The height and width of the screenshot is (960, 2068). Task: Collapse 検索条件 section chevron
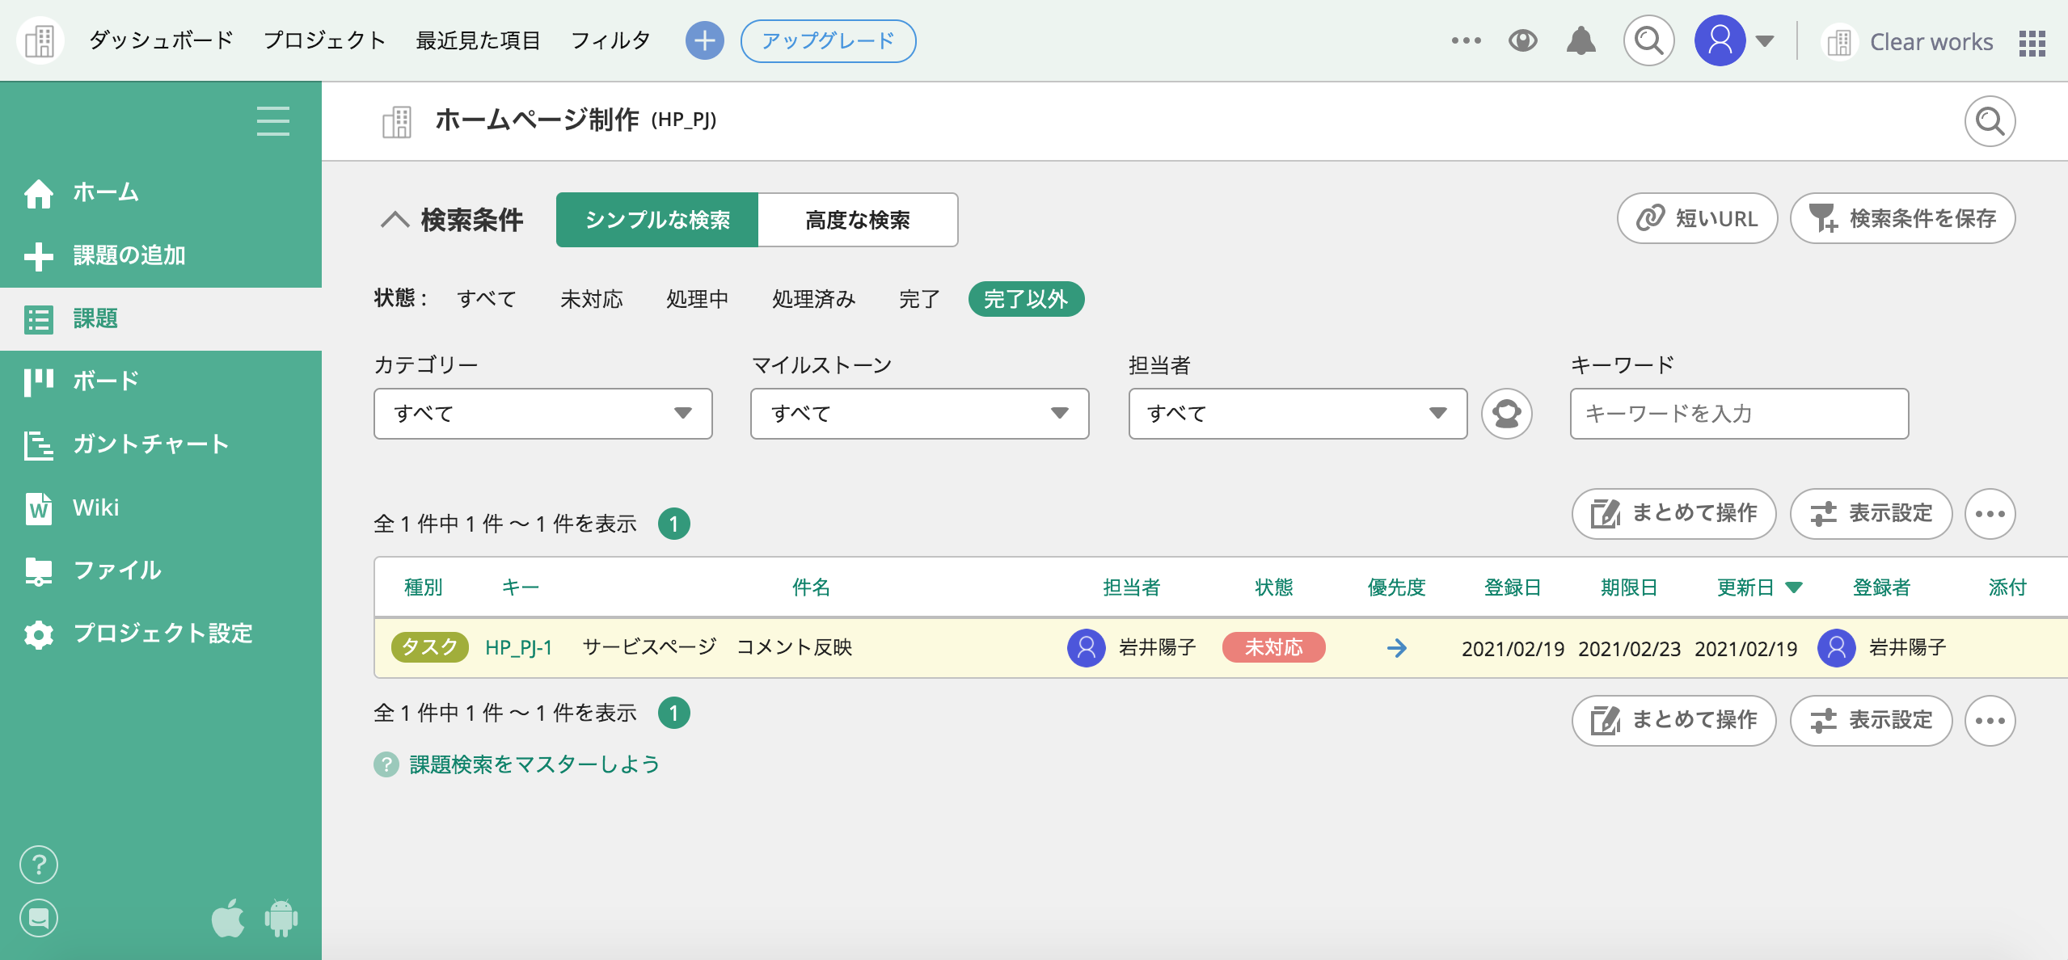coord(395,220)
